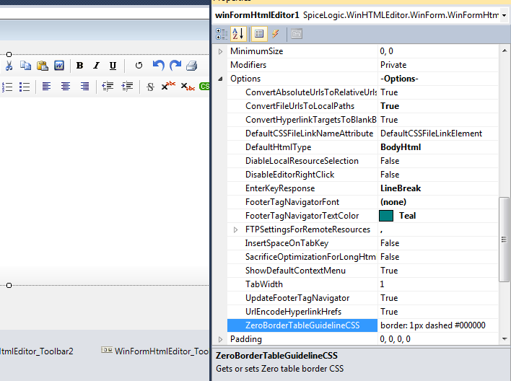Click the Superscript icon
This screenshot has width=511, height=381.
click(x=168, y=87)
